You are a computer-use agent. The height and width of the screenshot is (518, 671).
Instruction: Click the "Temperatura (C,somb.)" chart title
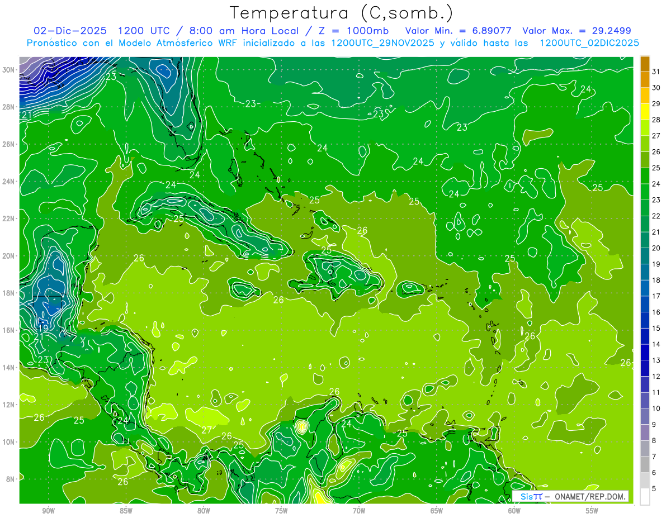pos(341,13)
